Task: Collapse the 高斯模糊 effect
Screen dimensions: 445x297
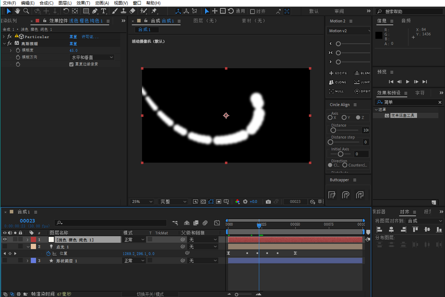Action: click(x=4, y=44)
